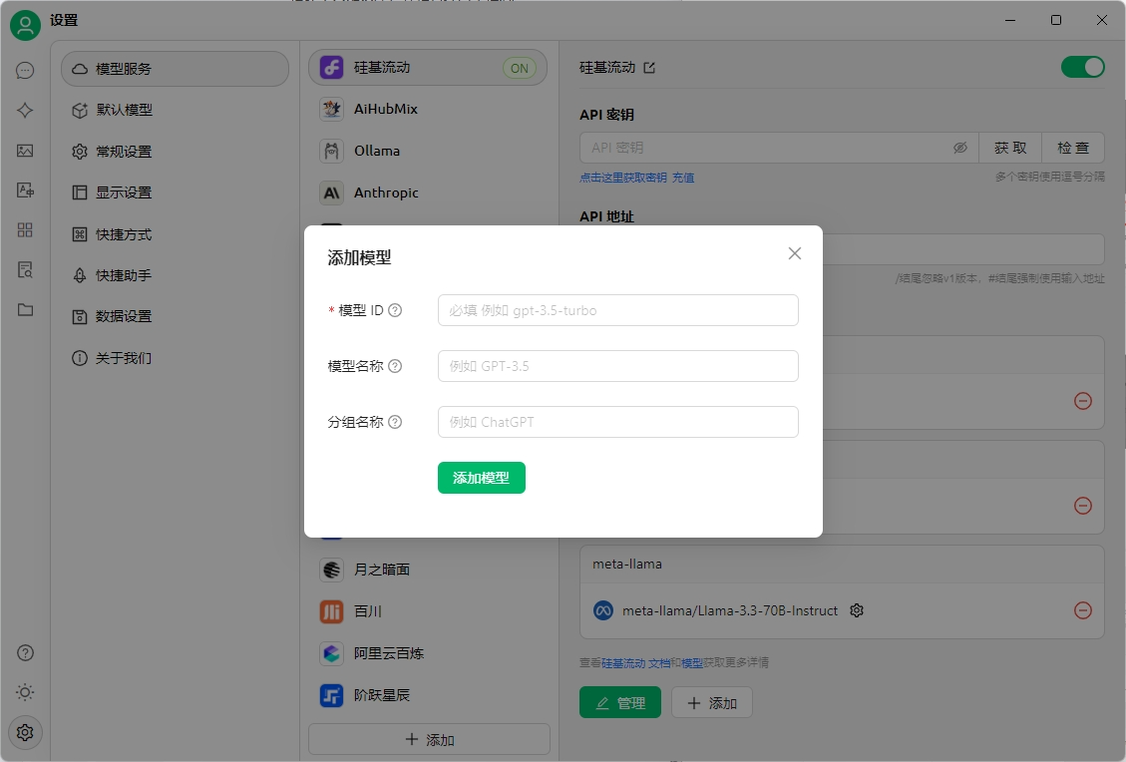Click help icon next to 模型 ID

(395, 310)
